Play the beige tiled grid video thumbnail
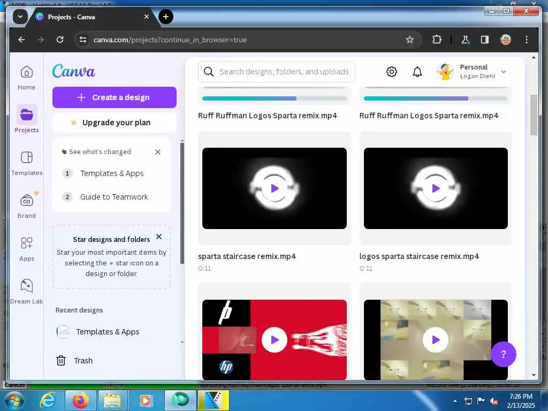 pyautogui.click(x=436, y=340)
